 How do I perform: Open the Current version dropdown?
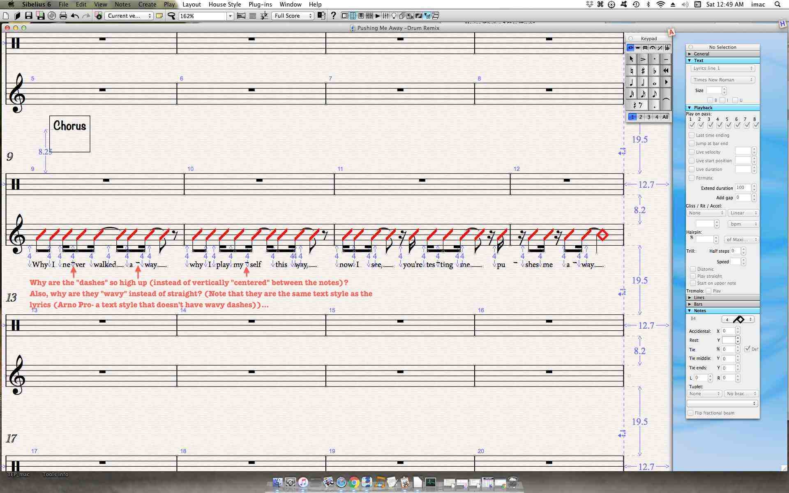tap(129, 16)
